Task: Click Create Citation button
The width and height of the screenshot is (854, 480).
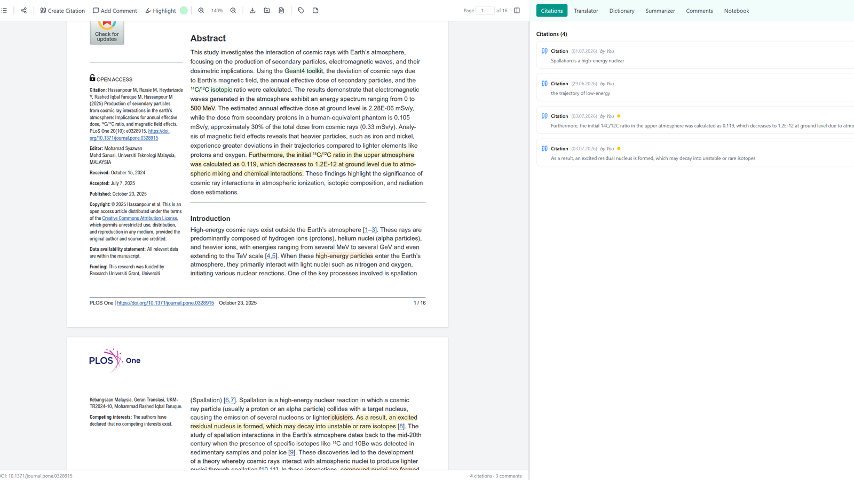Action: [x=62, y=11]
